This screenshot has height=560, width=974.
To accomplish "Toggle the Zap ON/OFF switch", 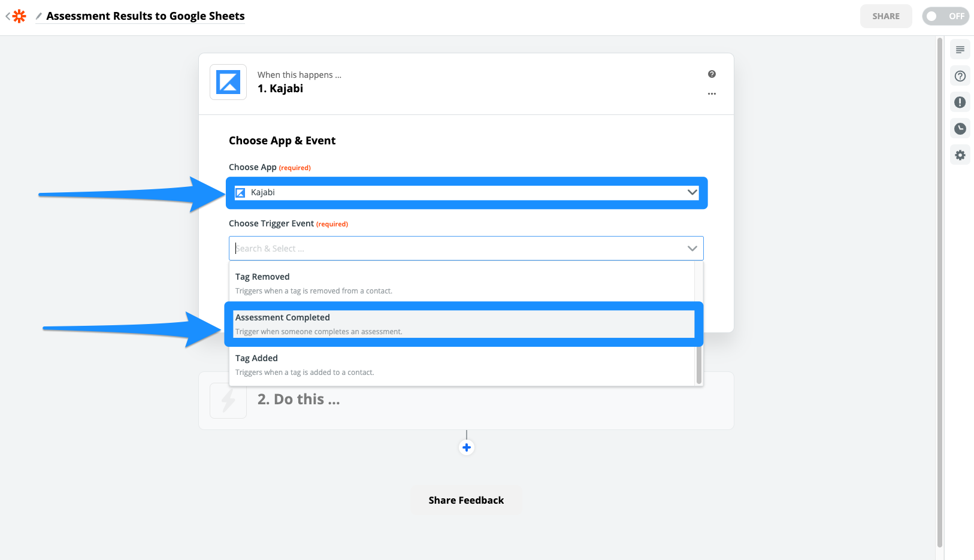I will [946, 16].
